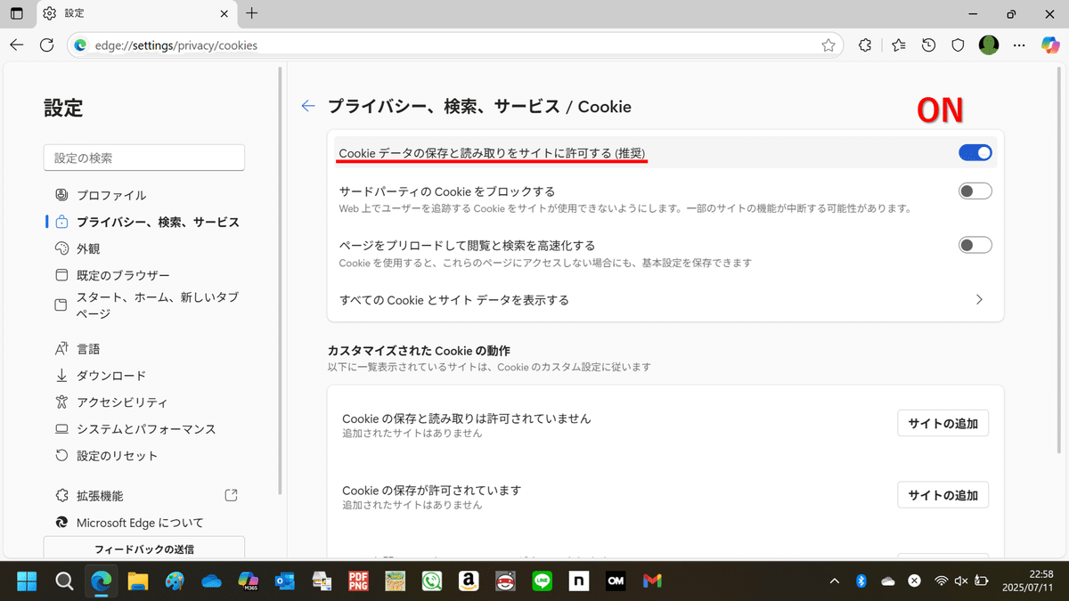
Task: Open File Explorer from the taskbar
Action: (137, 581)
